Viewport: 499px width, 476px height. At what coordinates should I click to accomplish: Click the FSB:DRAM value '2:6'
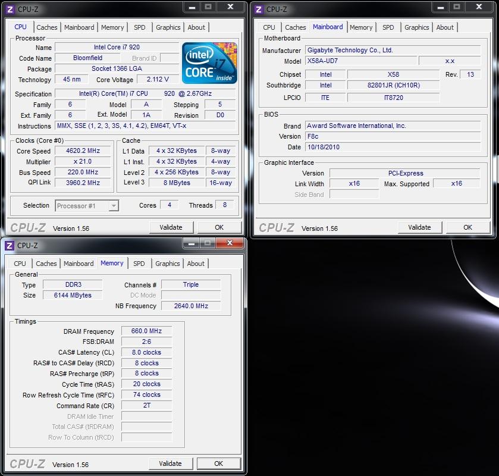pyautogui.click(x=147, y=342)
